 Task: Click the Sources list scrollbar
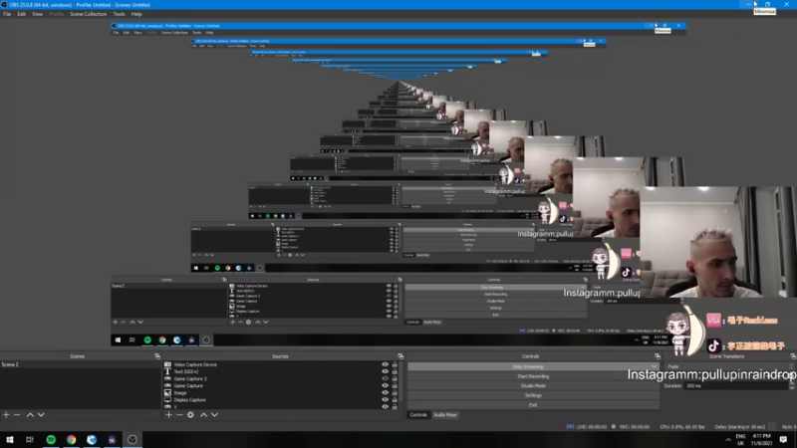point(400,384)
